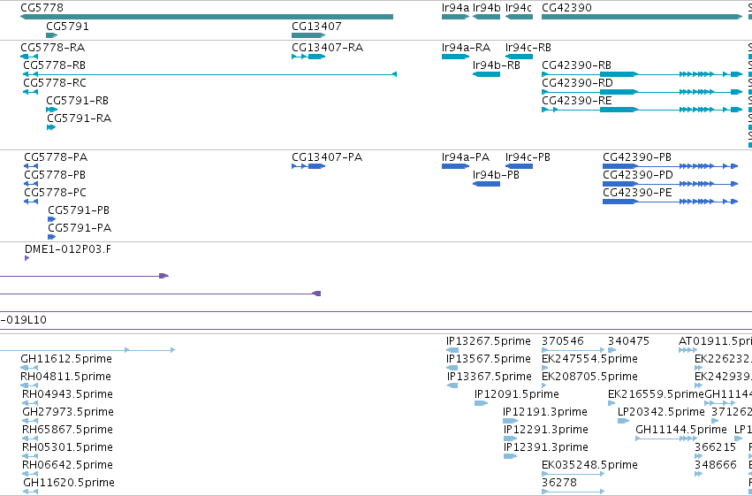Click the Ir94a-RA transcript label

467,48
